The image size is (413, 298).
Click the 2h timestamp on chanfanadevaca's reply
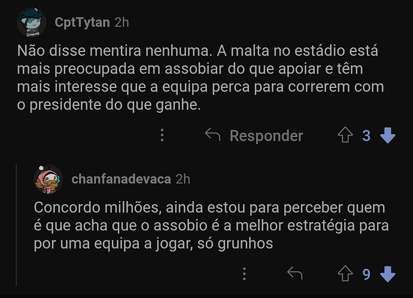click(183, 178)
